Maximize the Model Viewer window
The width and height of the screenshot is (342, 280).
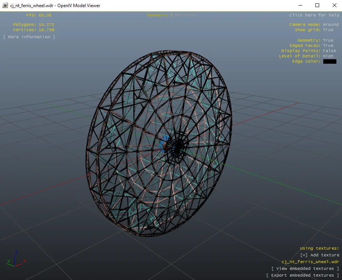317,5
